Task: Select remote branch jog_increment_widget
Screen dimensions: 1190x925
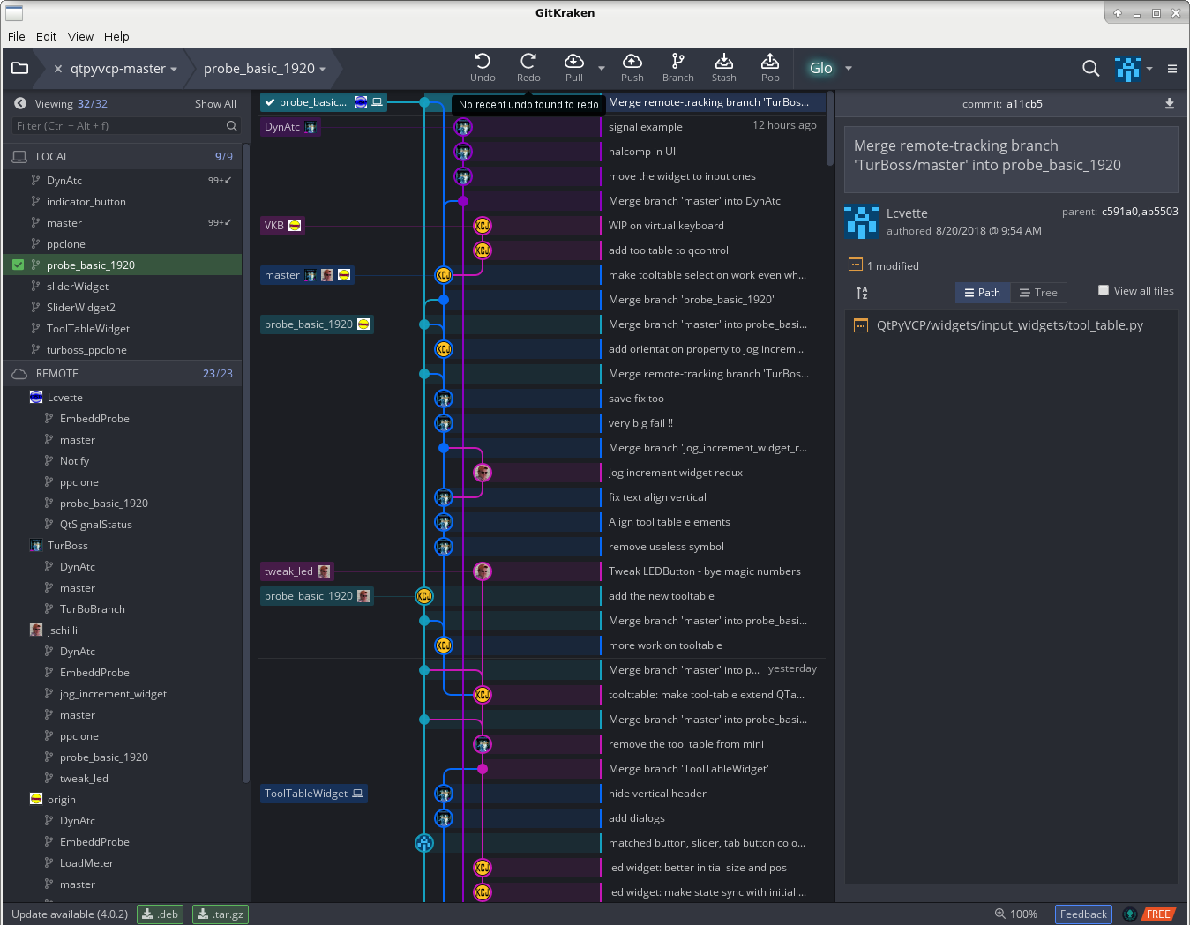Action: [113, 694]
